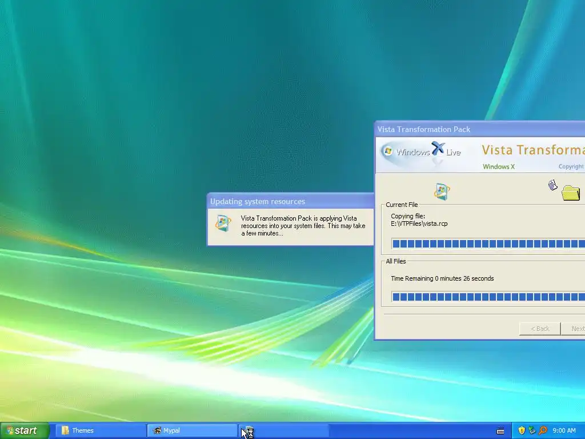Click the Windows X subtitle text
Screen dimensions: 585x439
tap(498, 166)
